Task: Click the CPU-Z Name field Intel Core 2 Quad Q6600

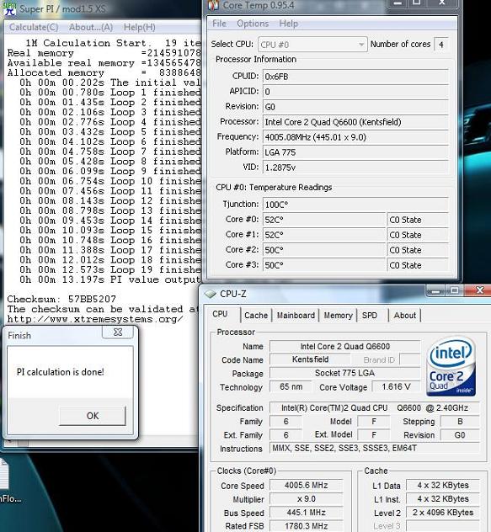Action: (345, 347)
